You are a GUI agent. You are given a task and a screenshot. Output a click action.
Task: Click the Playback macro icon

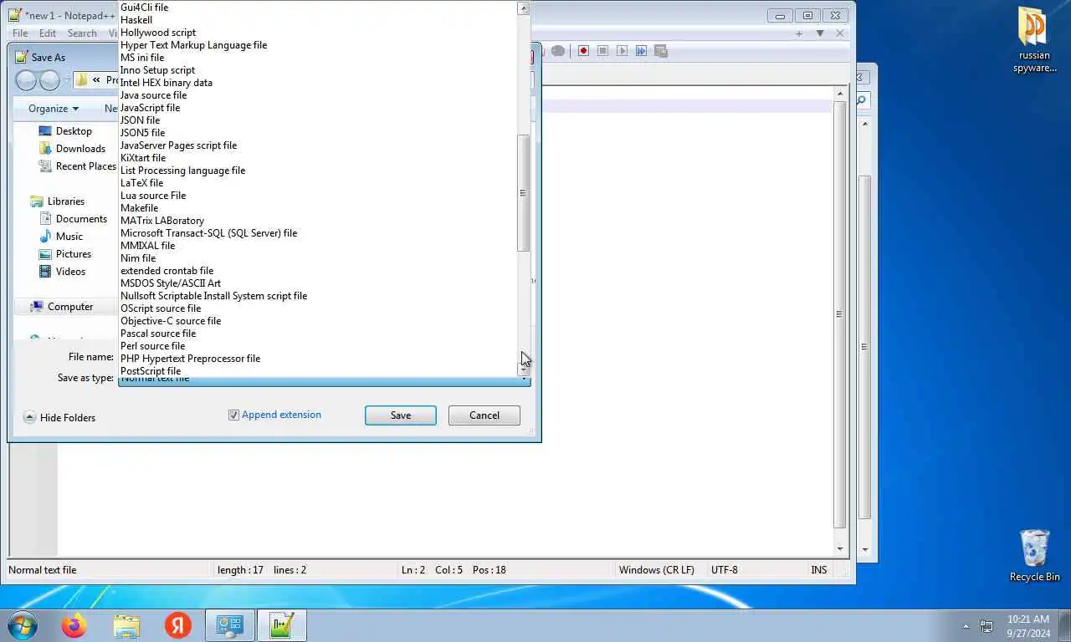tap(622, 51)
